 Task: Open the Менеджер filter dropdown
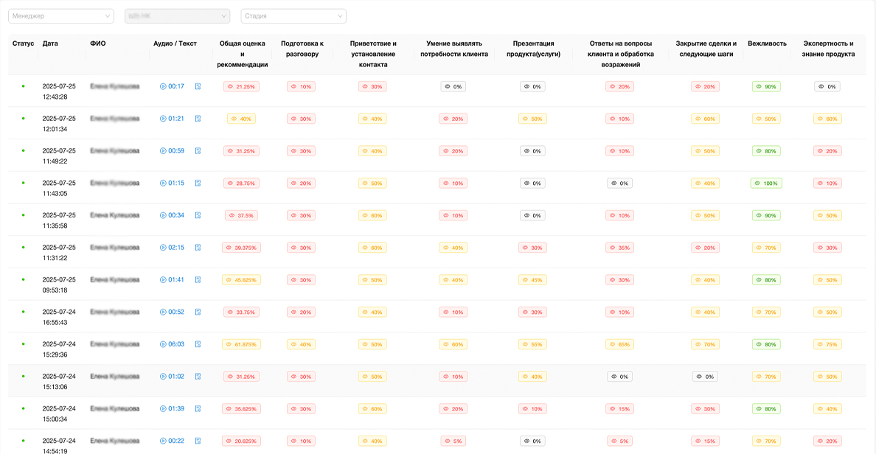[x=61, y=16]
